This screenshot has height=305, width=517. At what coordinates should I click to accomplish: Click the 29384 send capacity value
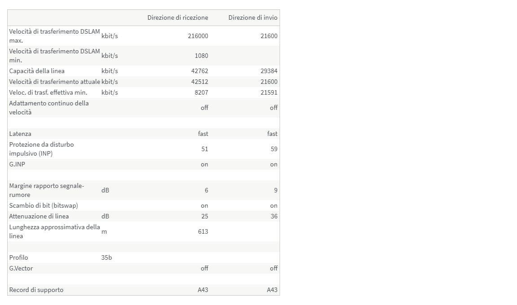coord(269,71)
